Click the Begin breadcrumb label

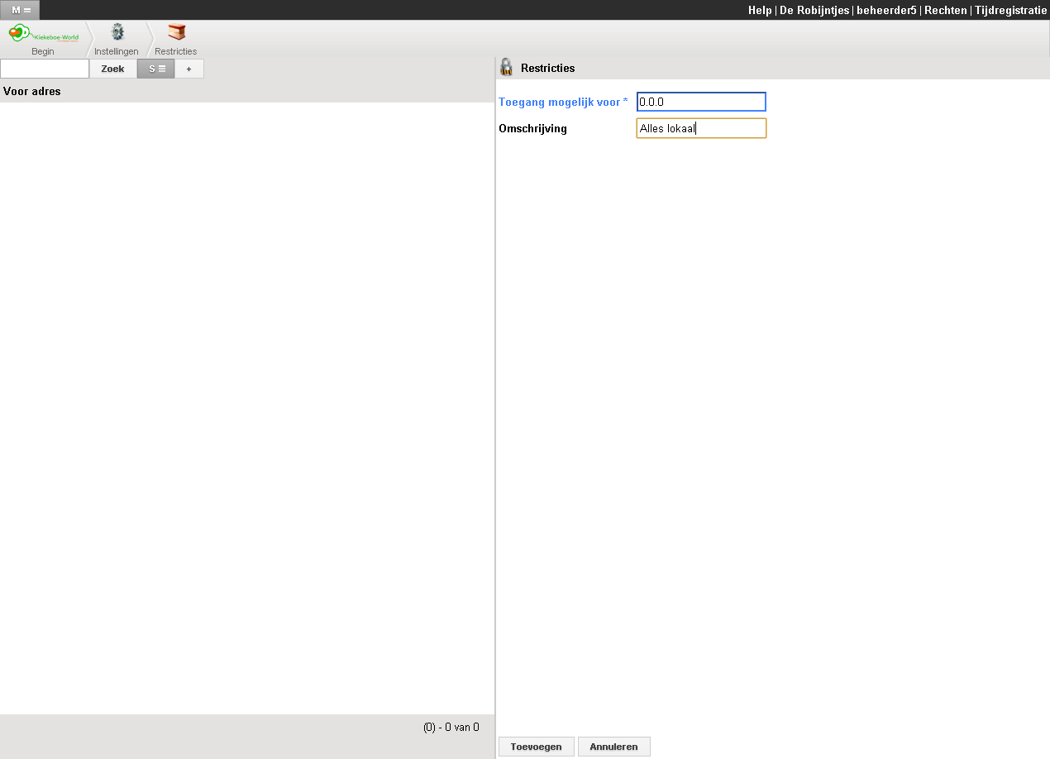click(42, 51)
